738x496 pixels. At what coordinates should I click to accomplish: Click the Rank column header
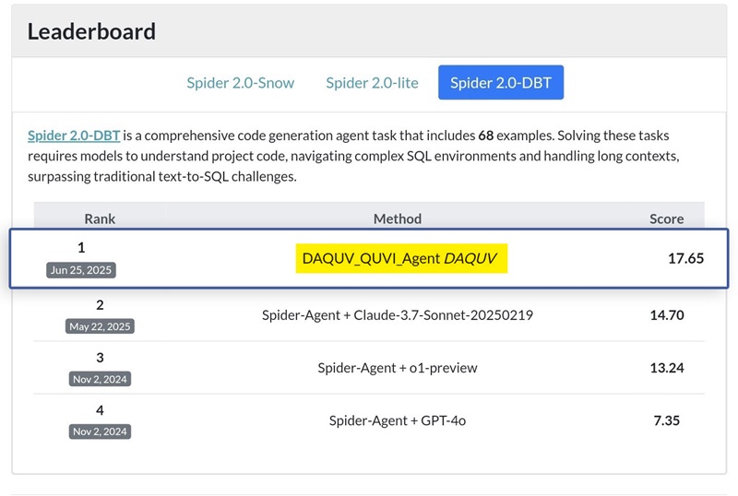coord(100,218)
